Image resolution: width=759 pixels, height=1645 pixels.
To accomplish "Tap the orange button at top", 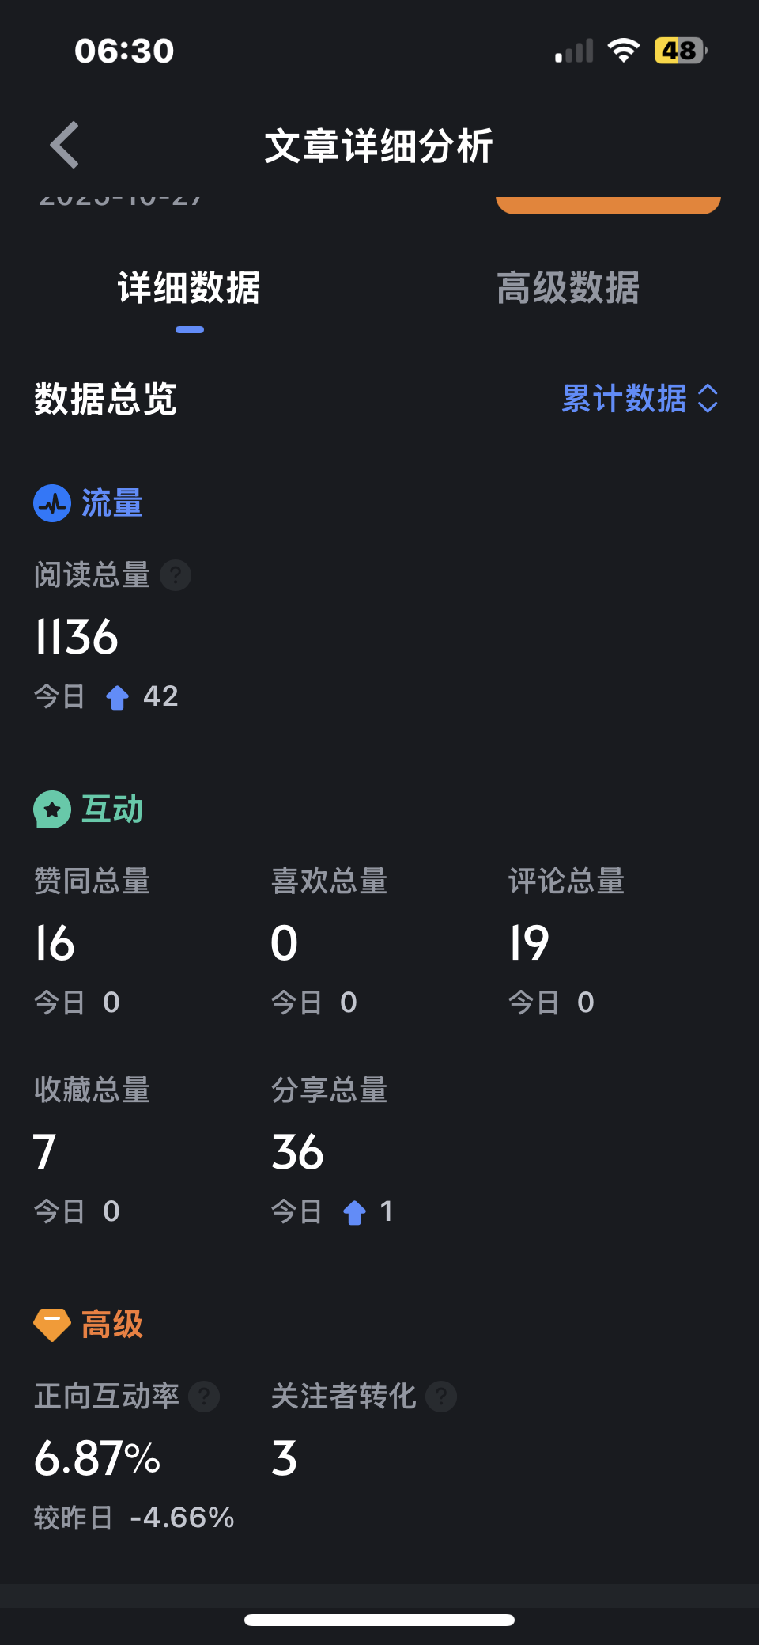I will click(607, 205).
